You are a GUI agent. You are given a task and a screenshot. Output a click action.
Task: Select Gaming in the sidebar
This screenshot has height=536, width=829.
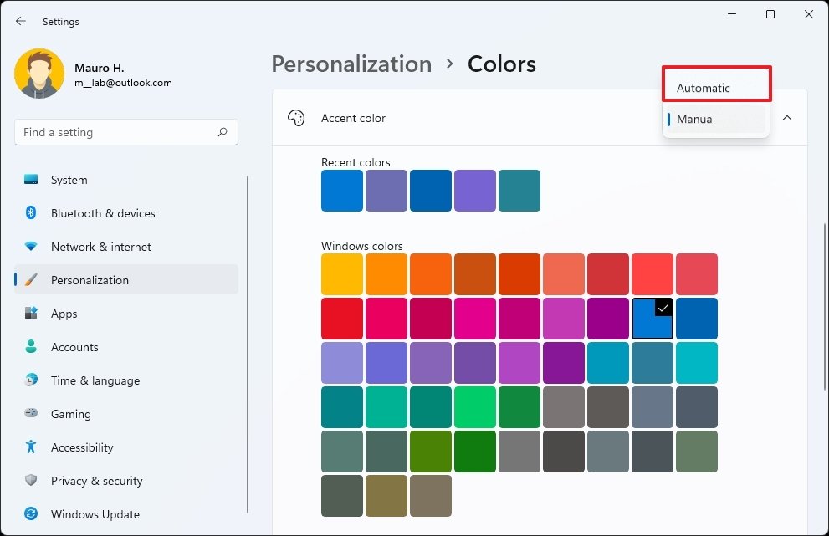(70, 414)
